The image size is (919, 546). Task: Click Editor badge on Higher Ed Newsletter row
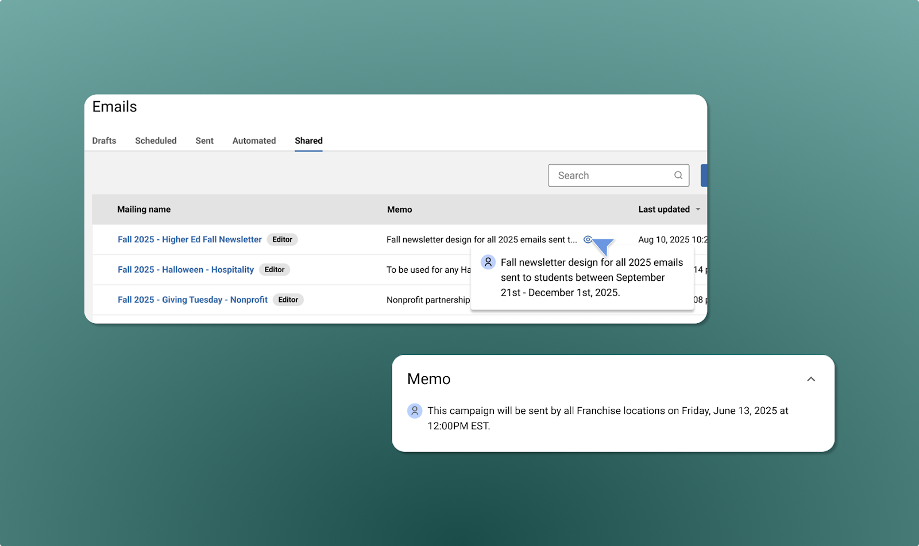[282, 239]
